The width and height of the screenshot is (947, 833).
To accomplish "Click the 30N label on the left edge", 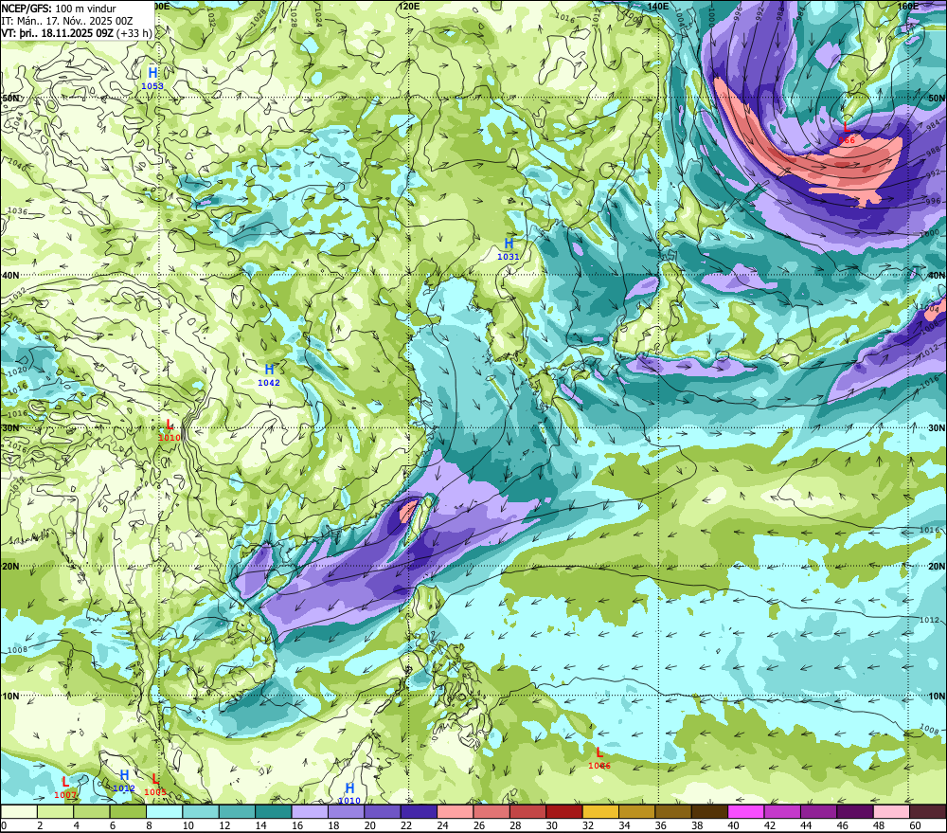I will click(10, 428).
